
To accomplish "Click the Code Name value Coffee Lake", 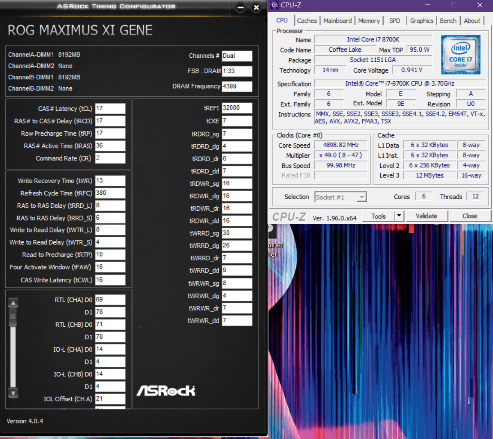I will (345, 50).
